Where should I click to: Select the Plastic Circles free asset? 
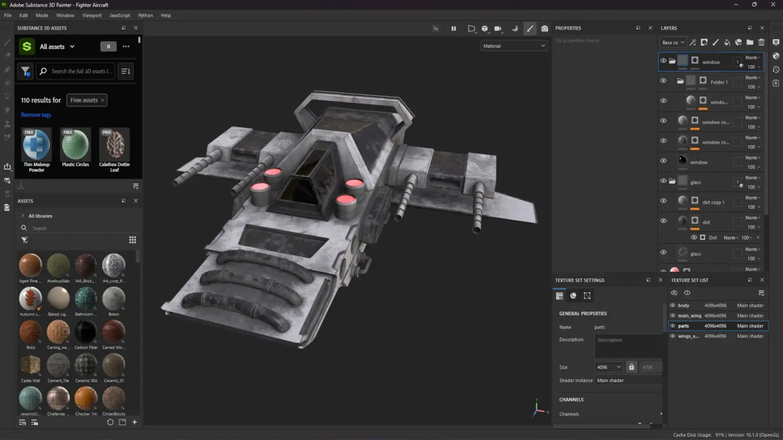75,145
